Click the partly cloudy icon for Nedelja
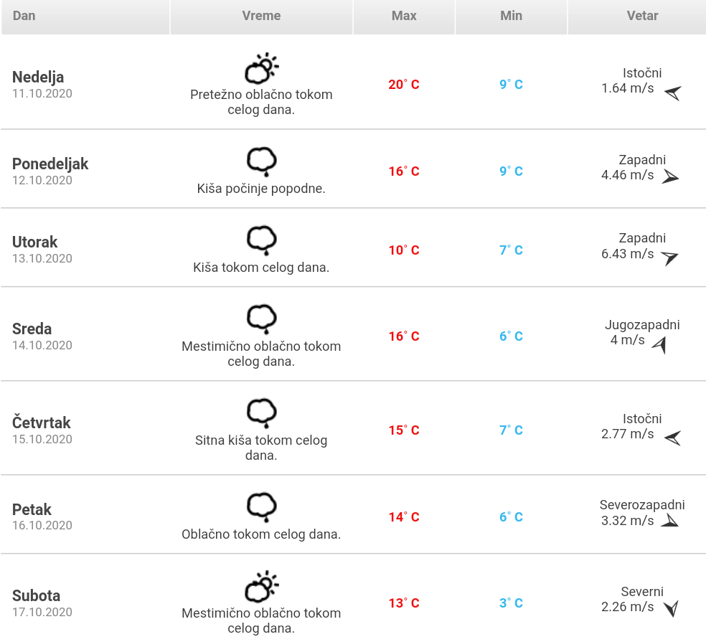The height and width of the screenshot is (637, 706). 262,68
